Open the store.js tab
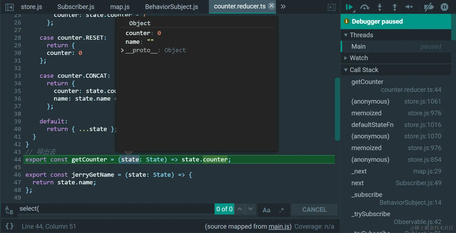Screen dimensions: 456x233 32,7
